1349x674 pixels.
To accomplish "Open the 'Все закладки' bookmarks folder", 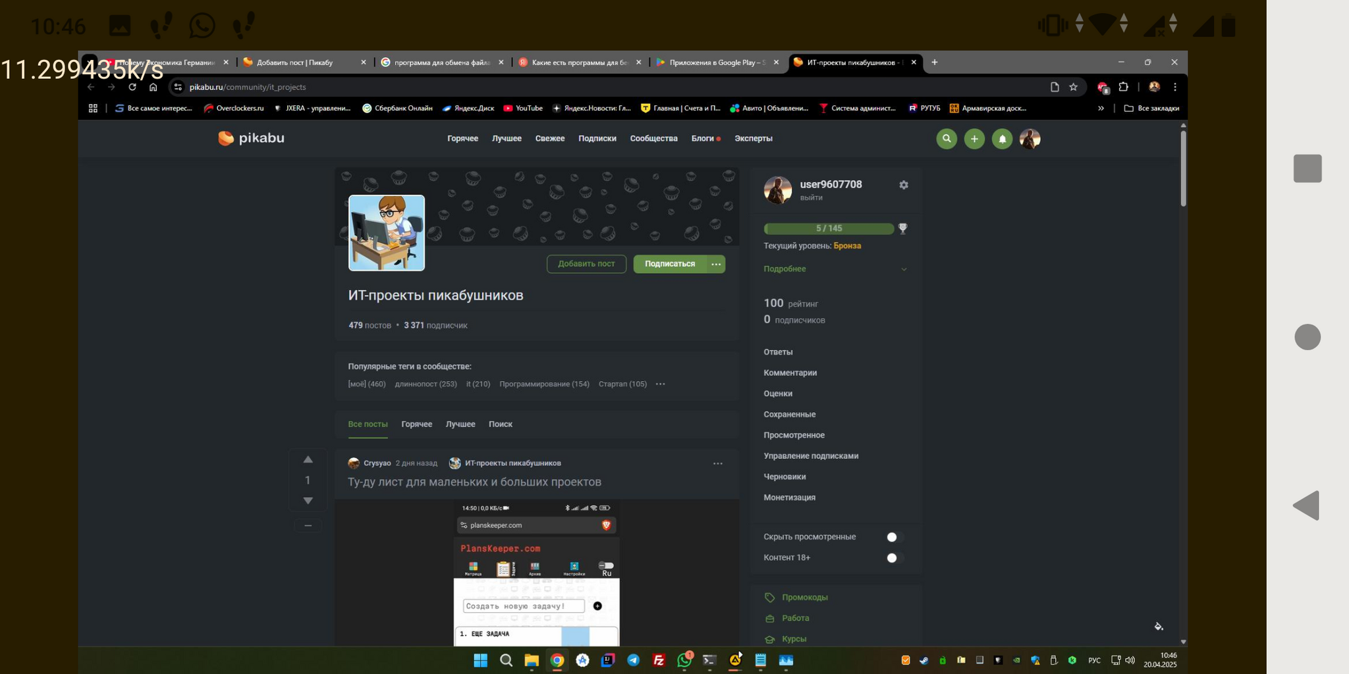I will click(1151, 108).
